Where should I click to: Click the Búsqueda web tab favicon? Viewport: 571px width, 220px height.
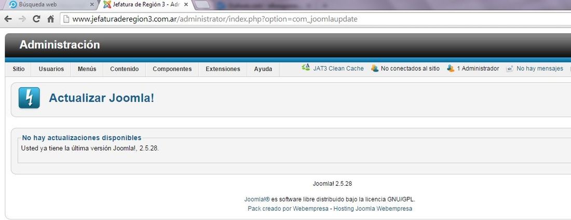tap(13, 5)
